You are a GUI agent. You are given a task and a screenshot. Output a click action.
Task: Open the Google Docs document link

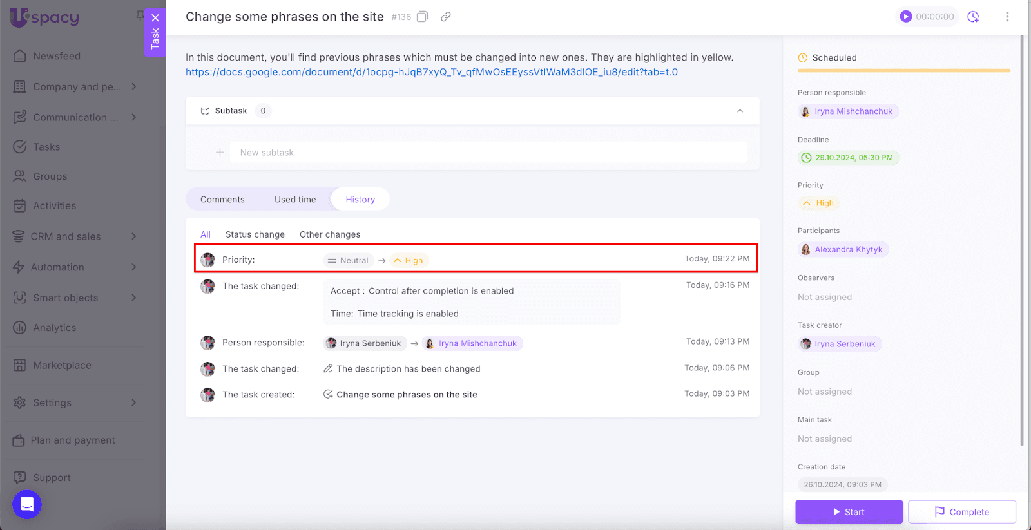click(x=431, y=72)
